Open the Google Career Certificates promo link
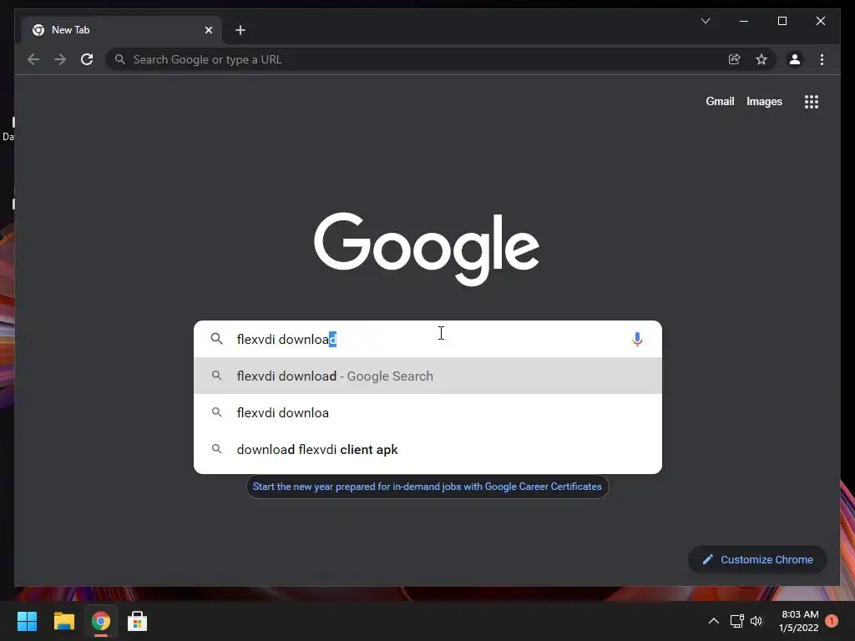The image size is (855, 641). click(427, 487)
